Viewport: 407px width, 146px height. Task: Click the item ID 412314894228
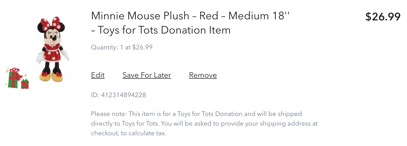tap(119, 95)
